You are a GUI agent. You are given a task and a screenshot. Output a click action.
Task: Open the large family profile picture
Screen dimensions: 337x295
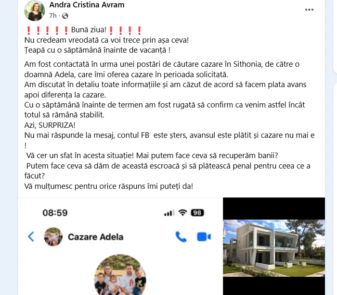(120, 275)
